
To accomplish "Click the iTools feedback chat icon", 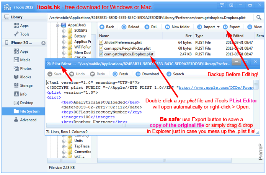I will pos(222,5).
